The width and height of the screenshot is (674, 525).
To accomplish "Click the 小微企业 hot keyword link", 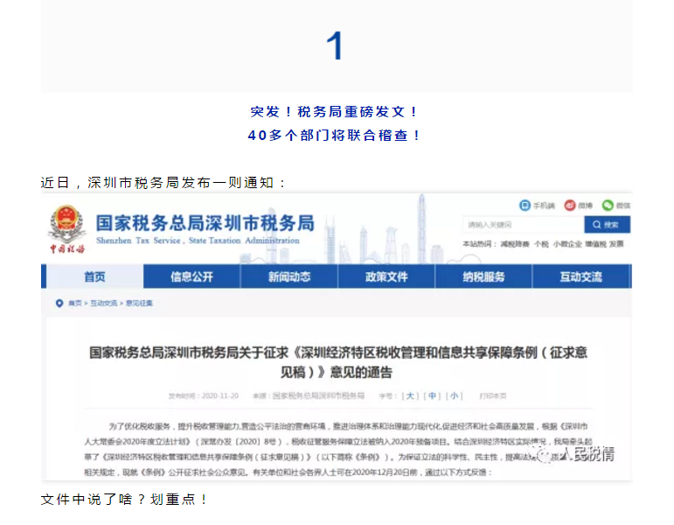I will 567,244.
